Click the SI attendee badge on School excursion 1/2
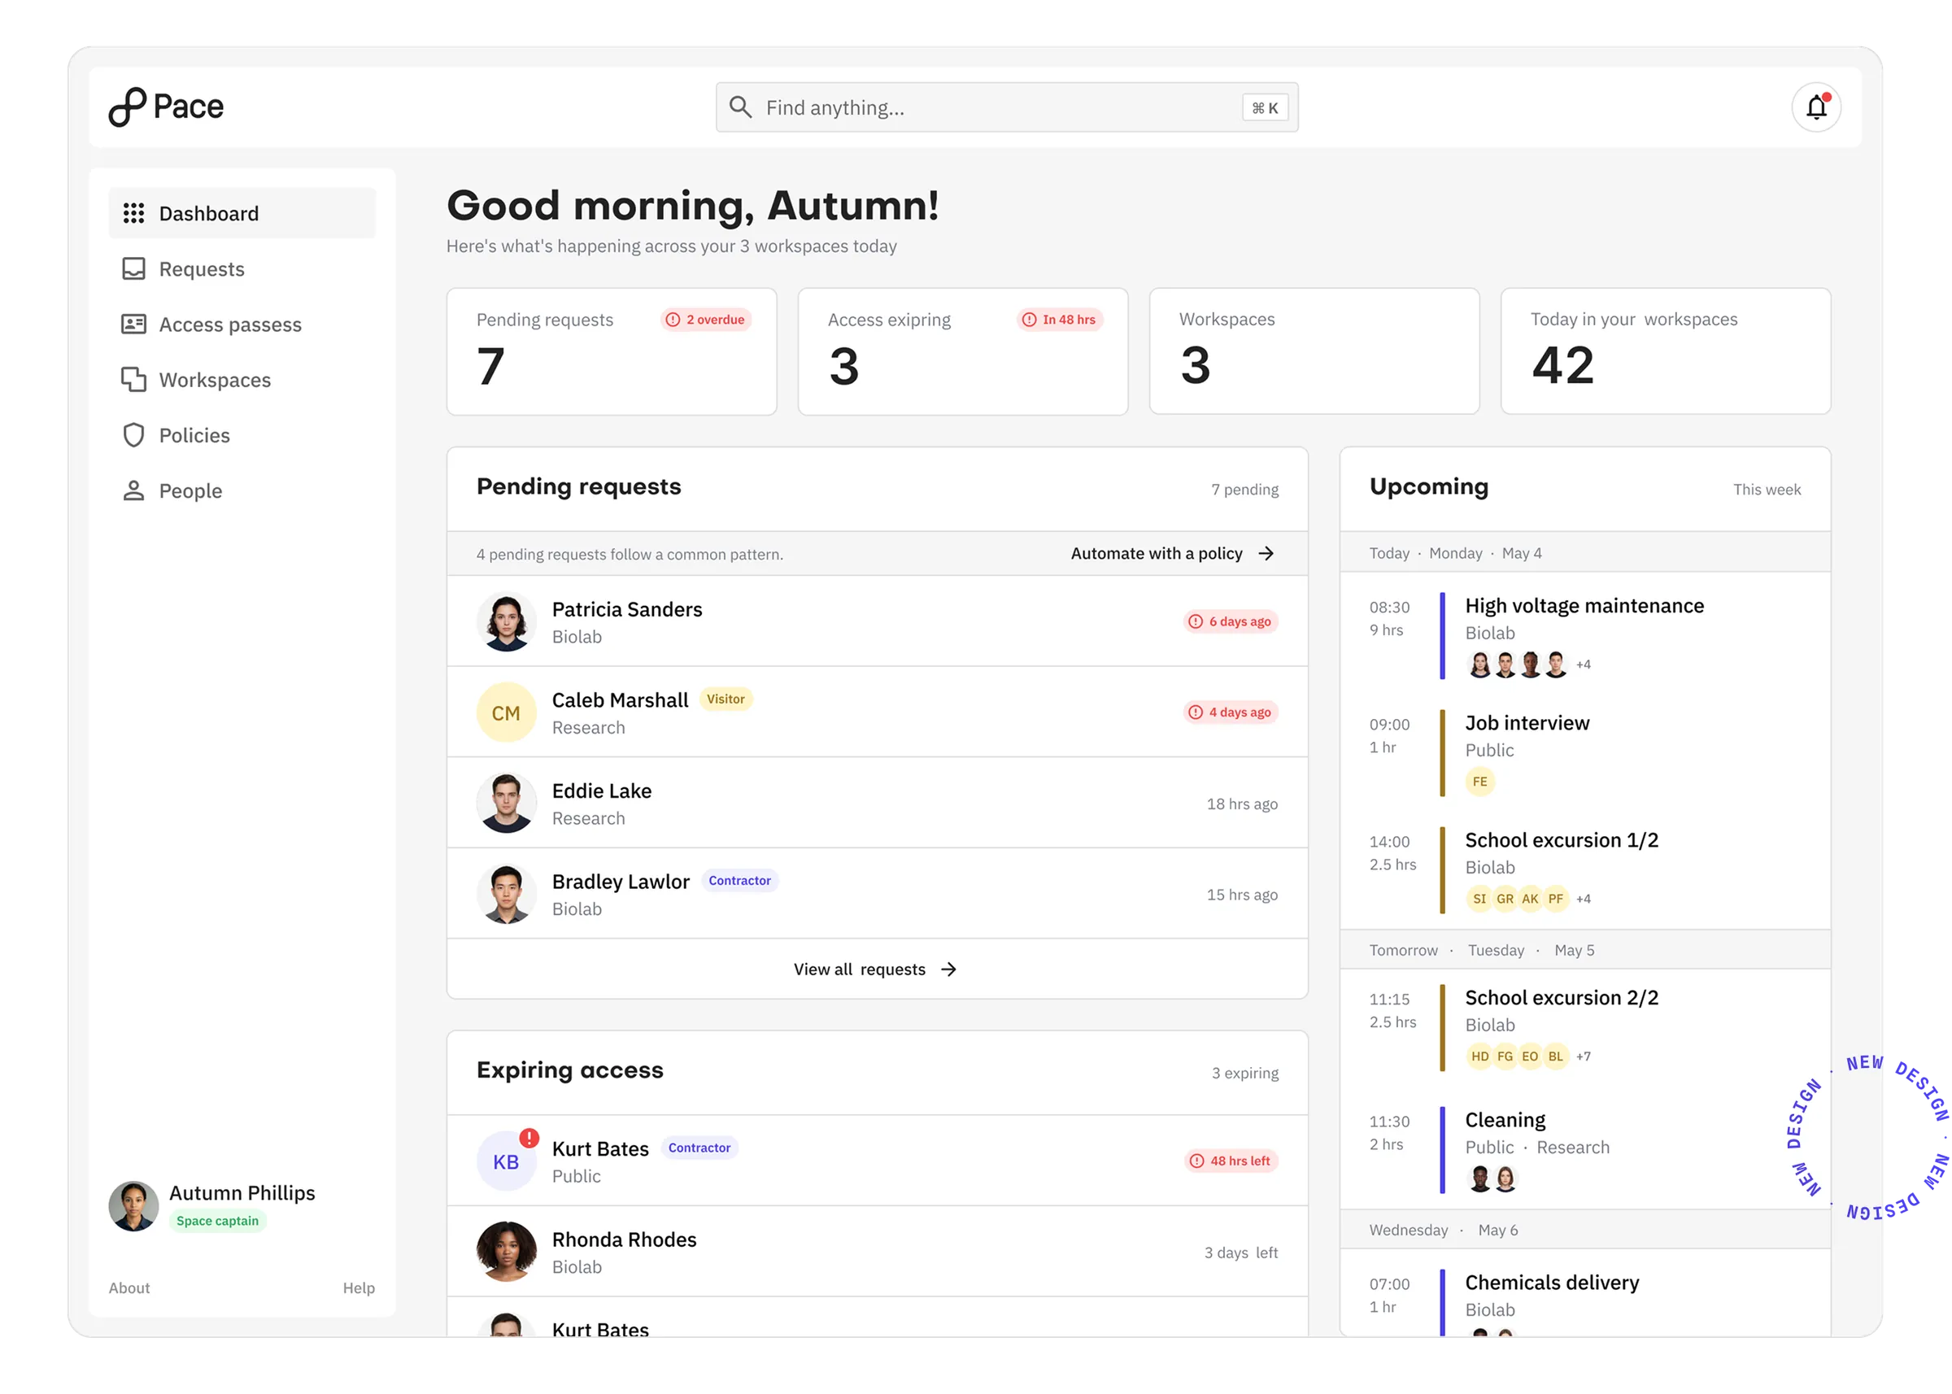Viewport: 1952px width, 1394px height. [1479, 899]
